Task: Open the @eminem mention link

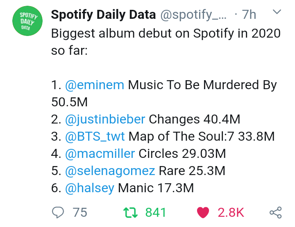Action: [95, 85]
